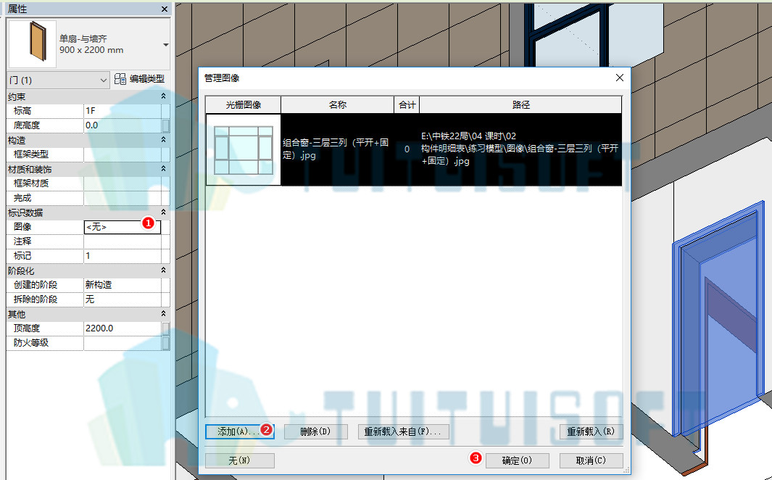Select the 标高 value field showing 1F
This screenshot has height=480, width=772.
(x=123, y=111)
